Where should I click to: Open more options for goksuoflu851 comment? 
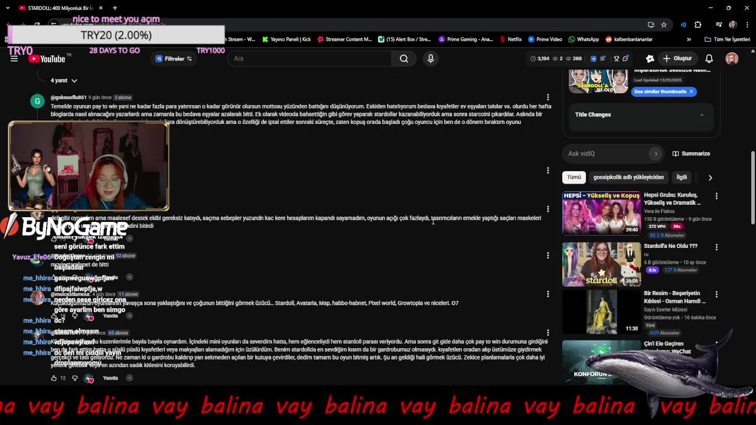(x=548, y=97)
